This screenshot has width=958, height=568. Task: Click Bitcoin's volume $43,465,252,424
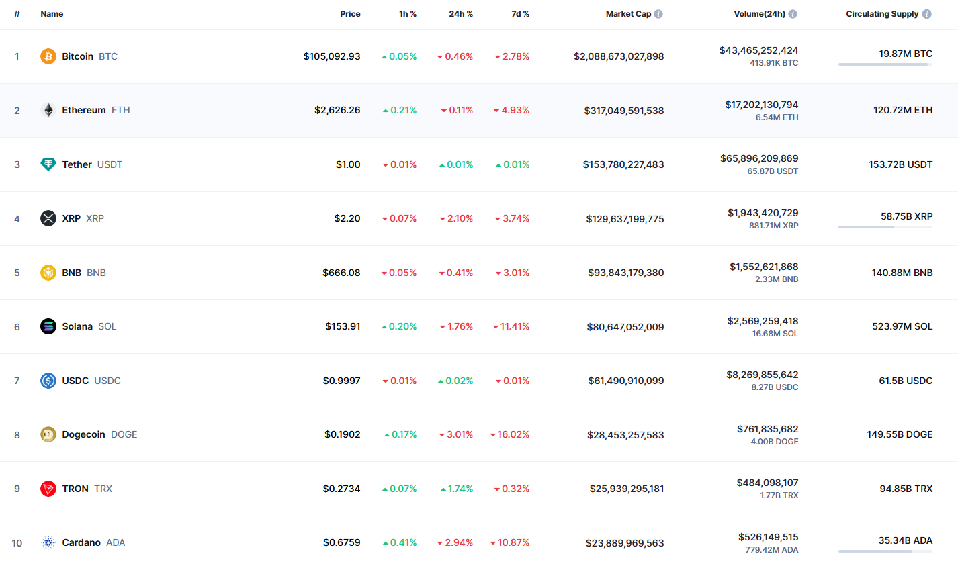pos(759,50)
